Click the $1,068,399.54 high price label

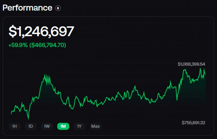tap(191, 64)
